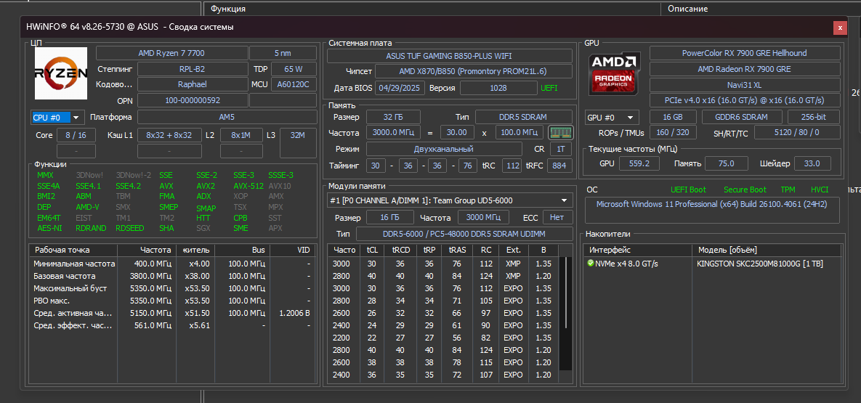Open the CPU #0 selector dropdown
861x403 pixels.
[x=56, y=117]
